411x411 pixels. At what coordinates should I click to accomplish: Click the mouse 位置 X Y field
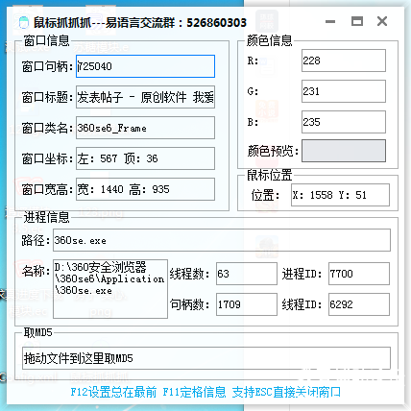pyautogui.click(x=340, y=195)
